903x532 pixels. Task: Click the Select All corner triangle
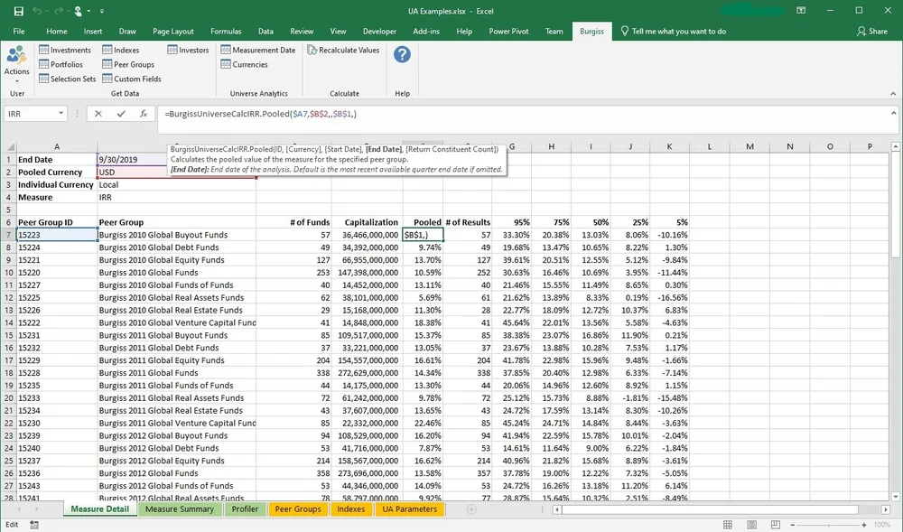coord(9,147)
